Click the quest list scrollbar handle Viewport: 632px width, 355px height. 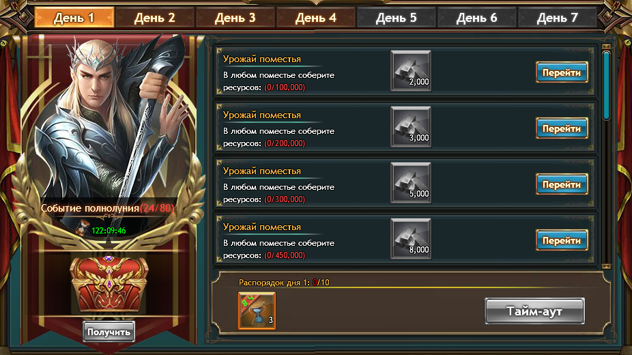coord(606,85)
